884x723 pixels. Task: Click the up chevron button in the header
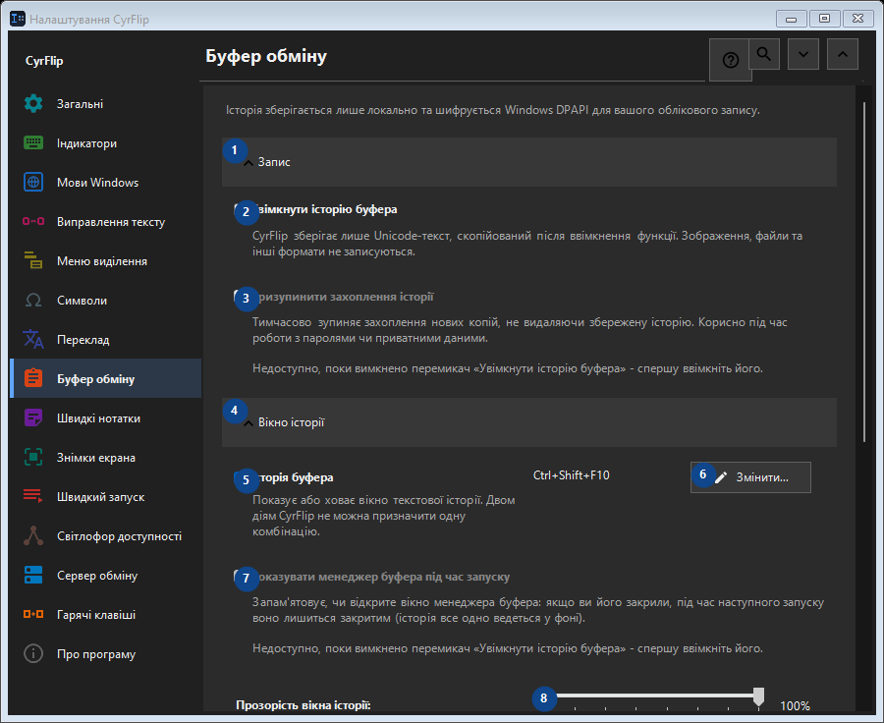point(843,54)
